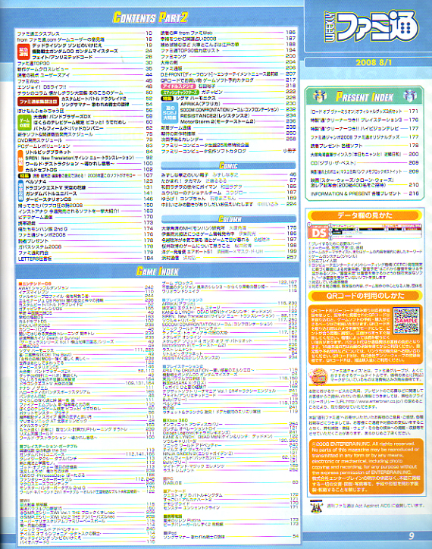Click the INFORMATION & PRESENT entry, page 216
Viewport: 432px width, 549px height.
(365, 193)
